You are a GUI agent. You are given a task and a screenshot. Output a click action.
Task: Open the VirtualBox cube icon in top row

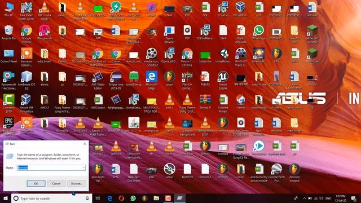pyautogui.click(x=241, y=9)
